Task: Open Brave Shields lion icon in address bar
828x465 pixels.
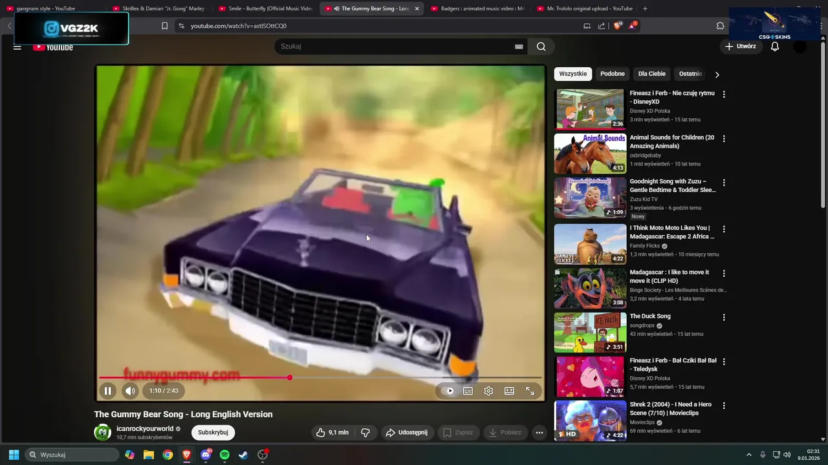Action: [x=618, y=26]
